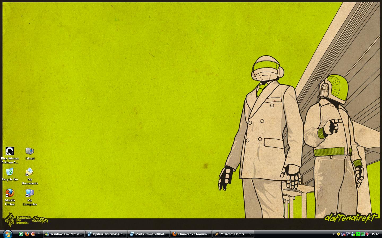382x238 pixels.
Task: Select the My Computer desktop shortcut
Action: [x=30, y=197]
